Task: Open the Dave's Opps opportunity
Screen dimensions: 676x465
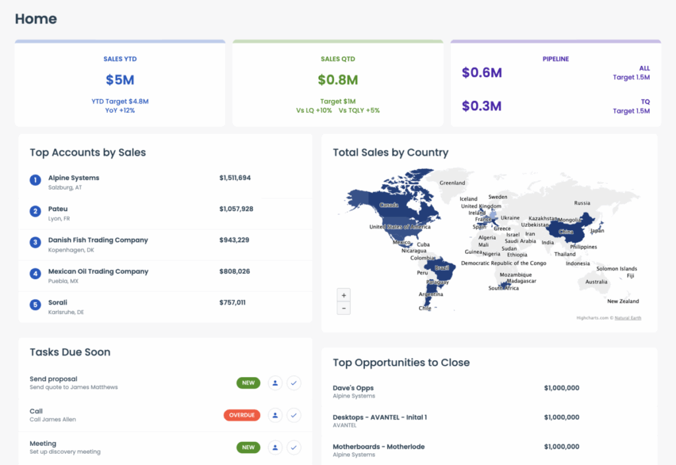Action: pos(353,388)
